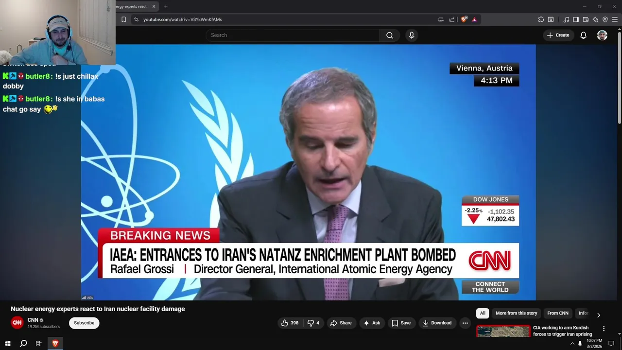622x350 pixels.
Task: Click the microphone tray icon
Action: tap(580, 344)
